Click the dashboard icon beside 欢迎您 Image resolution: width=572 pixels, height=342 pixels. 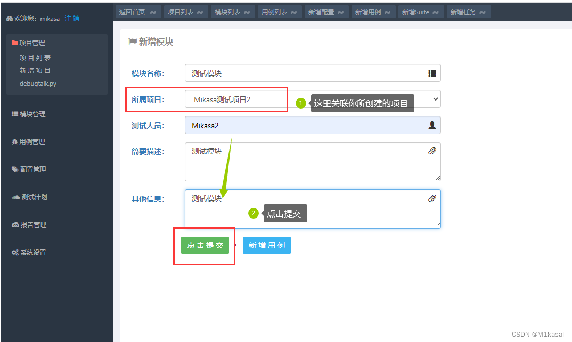pyautogui.click(x=10, y=19)
